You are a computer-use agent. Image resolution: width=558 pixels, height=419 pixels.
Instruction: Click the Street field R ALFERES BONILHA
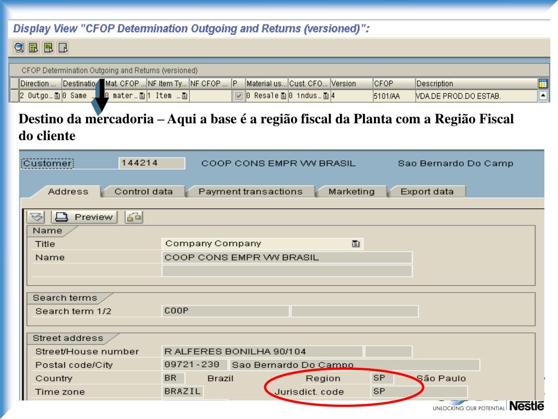click(x=262, y=351)
